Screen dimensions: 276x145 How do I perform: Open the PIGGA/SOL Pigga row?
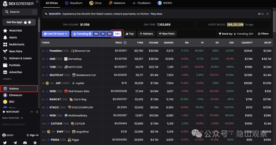[157, 140]
